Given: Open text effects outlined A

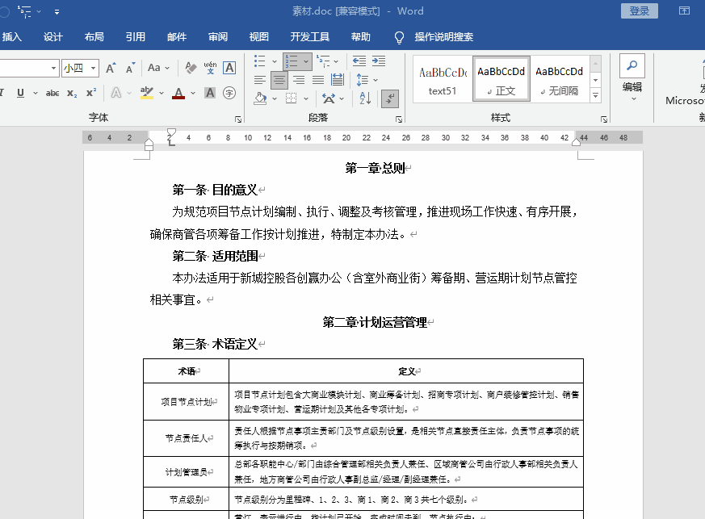Looking at the screenshot, I should [116, 93].
